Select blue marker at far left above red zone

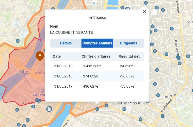coord(18,41)
